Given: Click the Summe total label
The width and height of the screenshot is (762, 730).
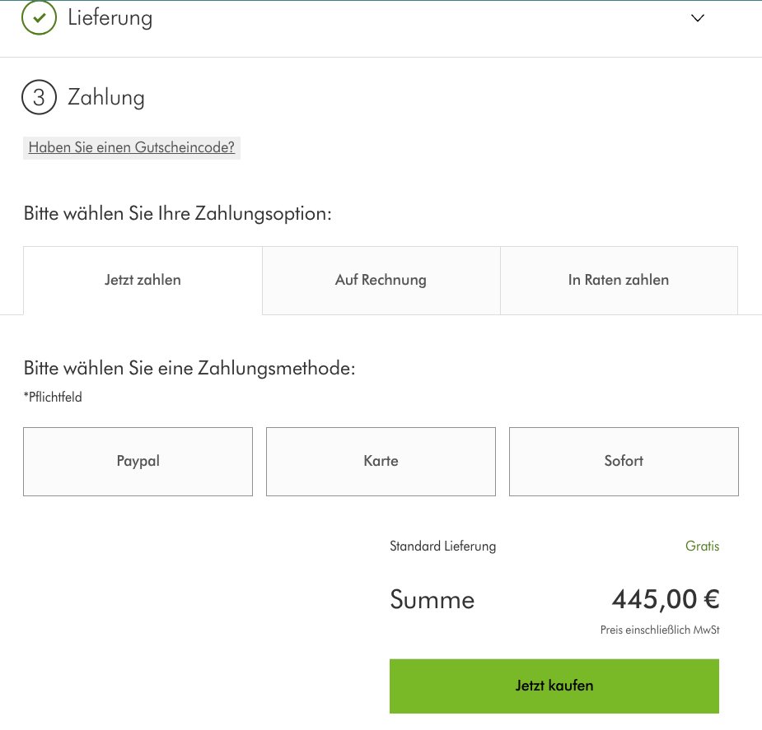Looking at the screenshot, I should coord(432,599).
